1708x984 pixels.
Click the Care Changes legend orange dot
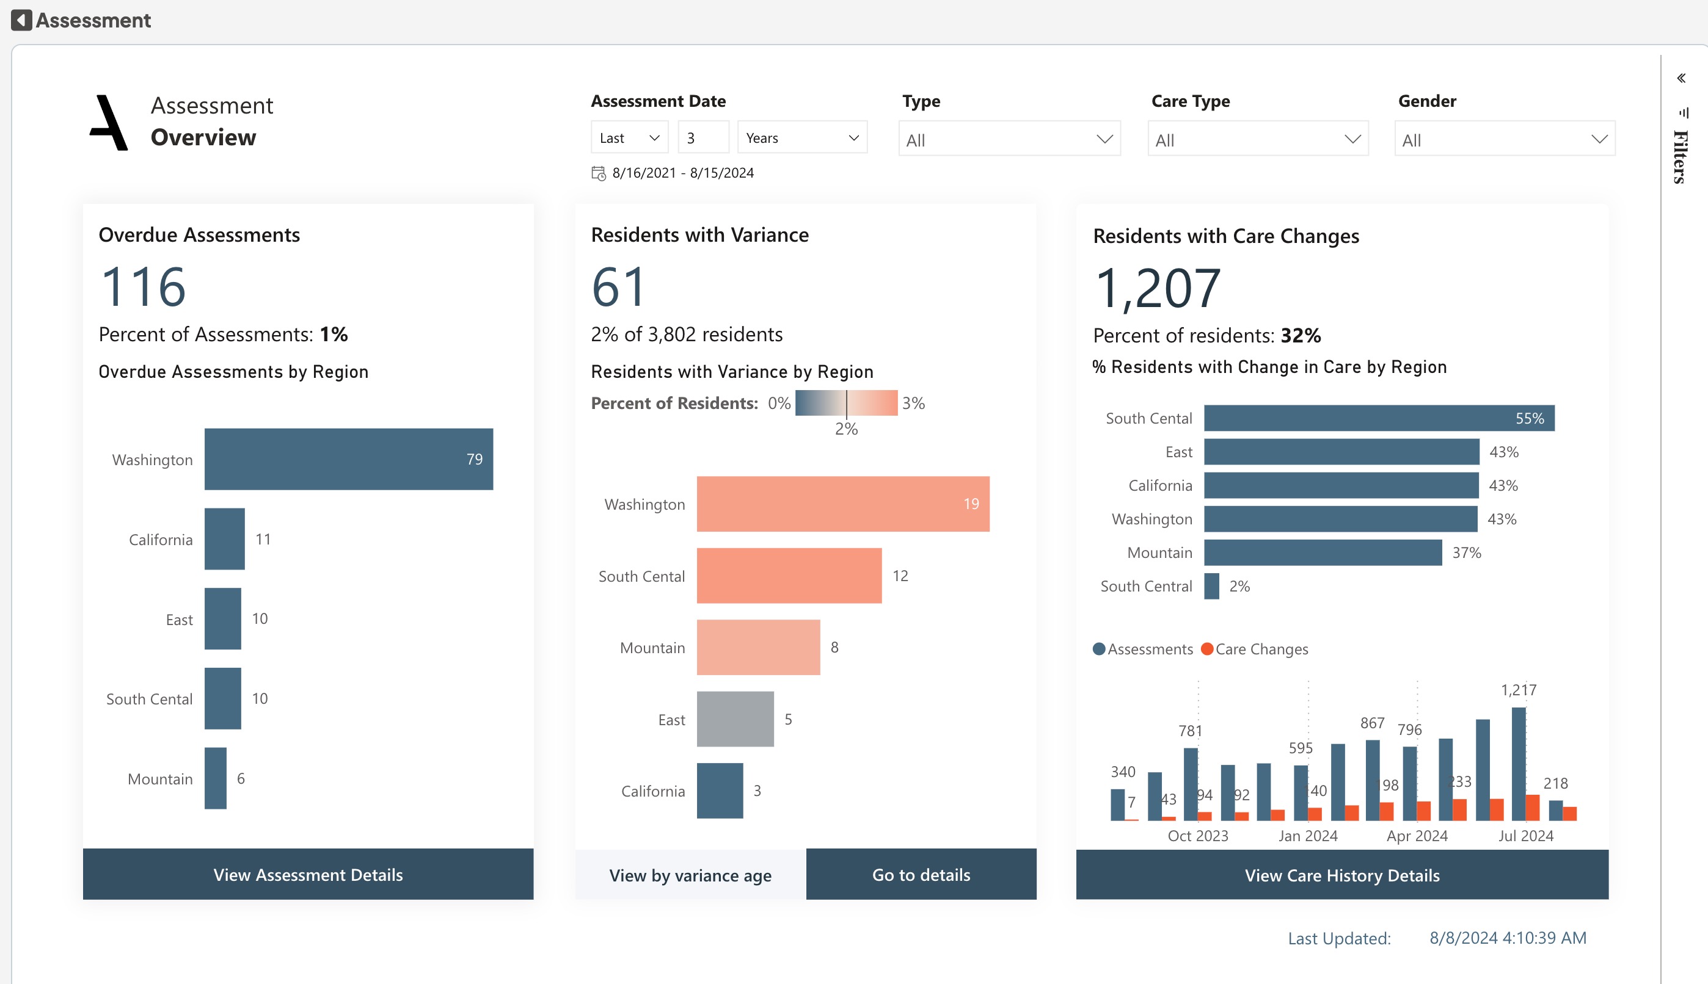coord(1207,649)
